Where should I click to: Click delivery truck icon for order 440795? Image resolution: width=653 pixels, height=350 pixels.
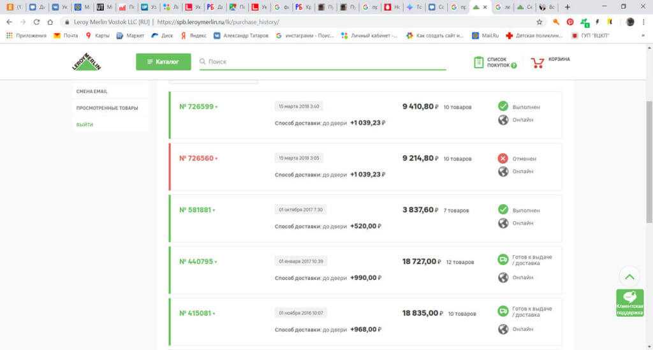point(503,259)
